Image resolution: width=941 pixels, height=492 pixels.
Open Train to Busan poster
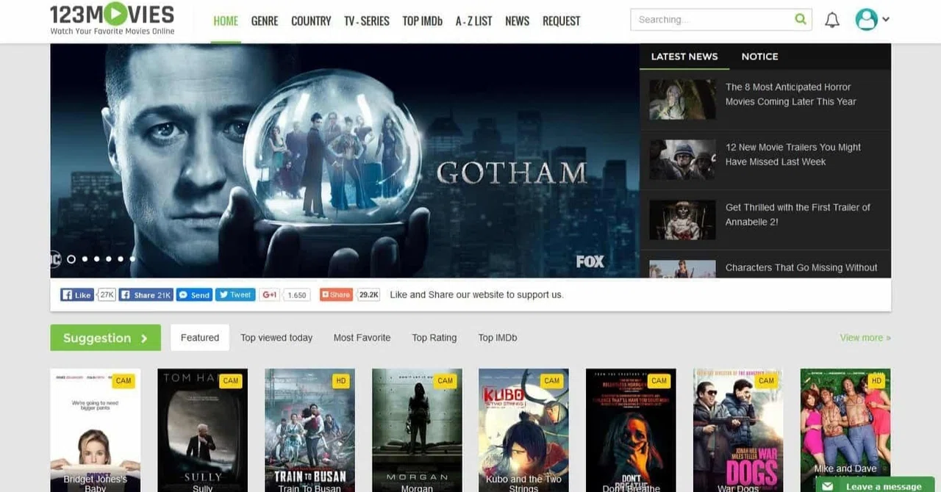310,430
